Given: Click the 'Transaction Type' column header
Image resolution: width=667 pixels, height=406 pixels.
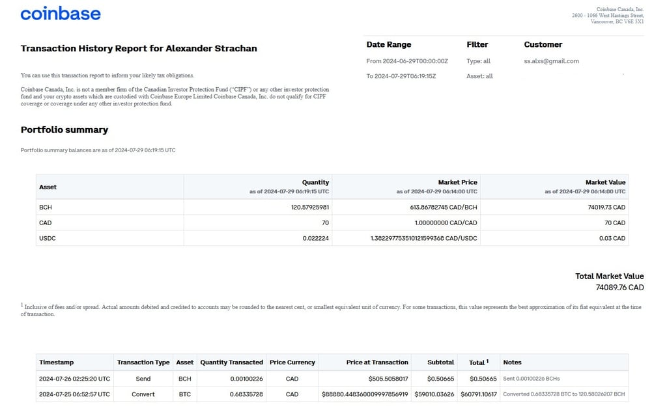Looking at the screenshot, I should 143,362.
